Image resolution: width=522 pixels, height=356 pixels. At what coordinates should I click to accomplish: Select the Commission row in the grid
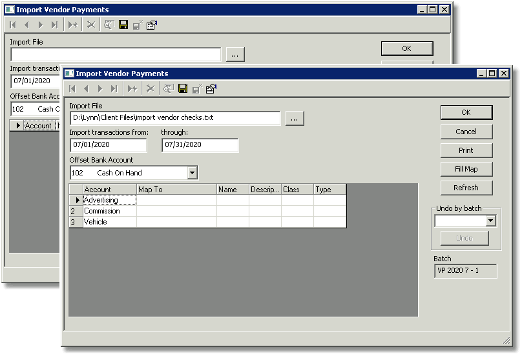(x=208, y=211)
